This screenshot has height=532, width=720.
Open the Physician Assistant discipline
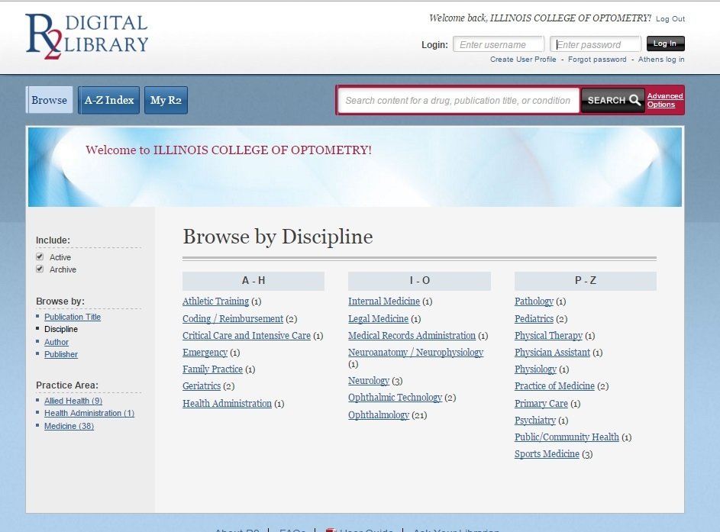pos(552,353)
